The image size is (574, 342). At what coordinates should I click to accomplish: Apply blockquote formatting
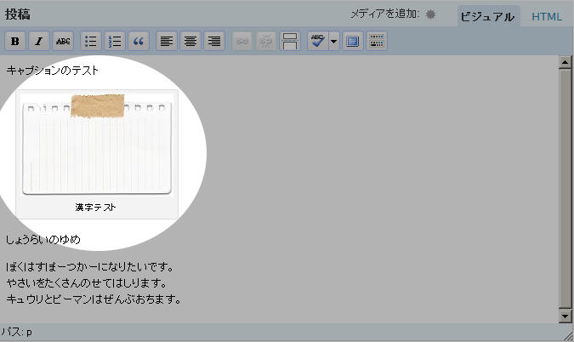pos(139,41)
